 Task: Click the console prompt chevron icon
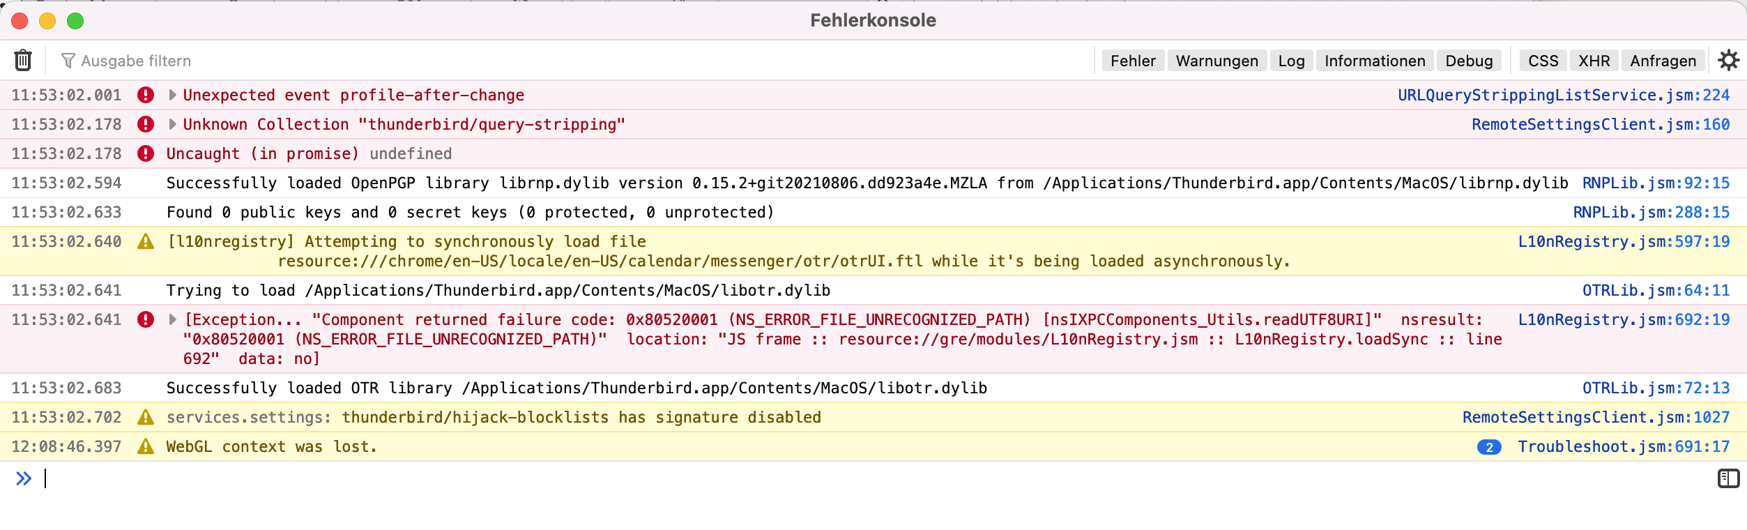tap(24, 478)
